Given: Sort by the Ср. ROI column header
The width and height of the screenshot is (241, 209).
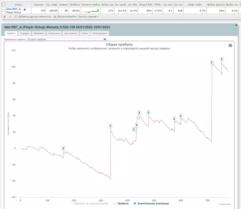Looking at the screenshot, I should (133, 4).
